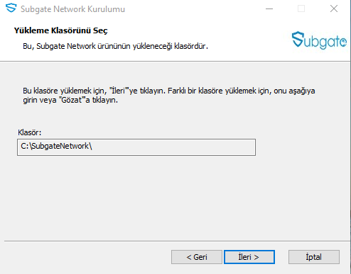The image size is (351, 274).
Task: Click the Subgate Network Kurulumu title text
Action: 72,9
